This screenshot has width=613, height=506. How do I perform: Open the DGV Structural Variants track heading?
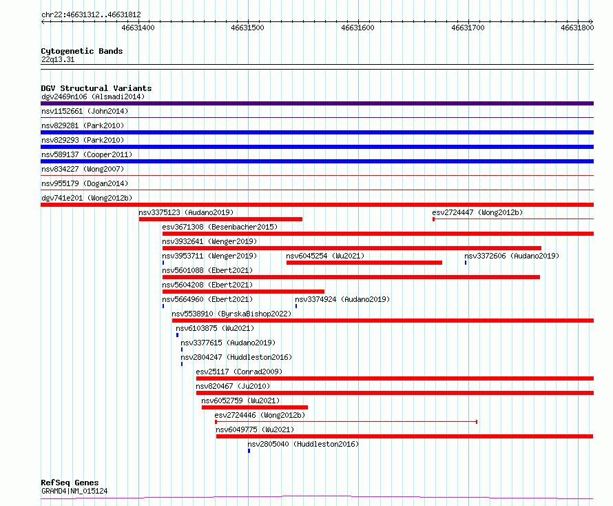pyautogui.click(x=96, y=88)
